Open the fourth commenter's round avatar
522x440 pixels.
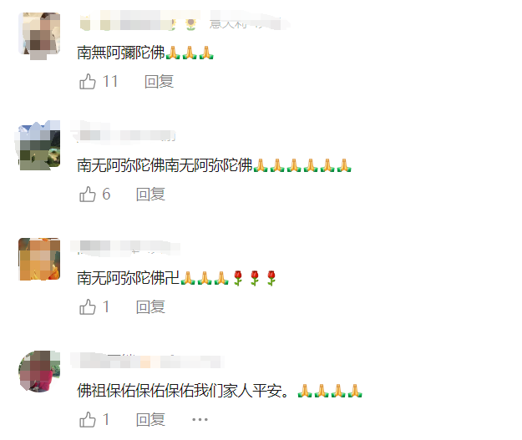pyautogui.click(x=39, y=371)
